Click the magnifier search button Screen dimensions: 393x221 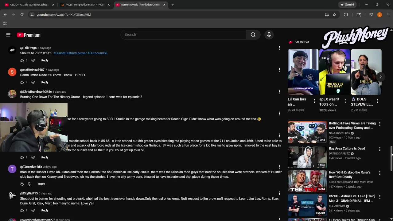pyautogui.click(x=253, y=35)
